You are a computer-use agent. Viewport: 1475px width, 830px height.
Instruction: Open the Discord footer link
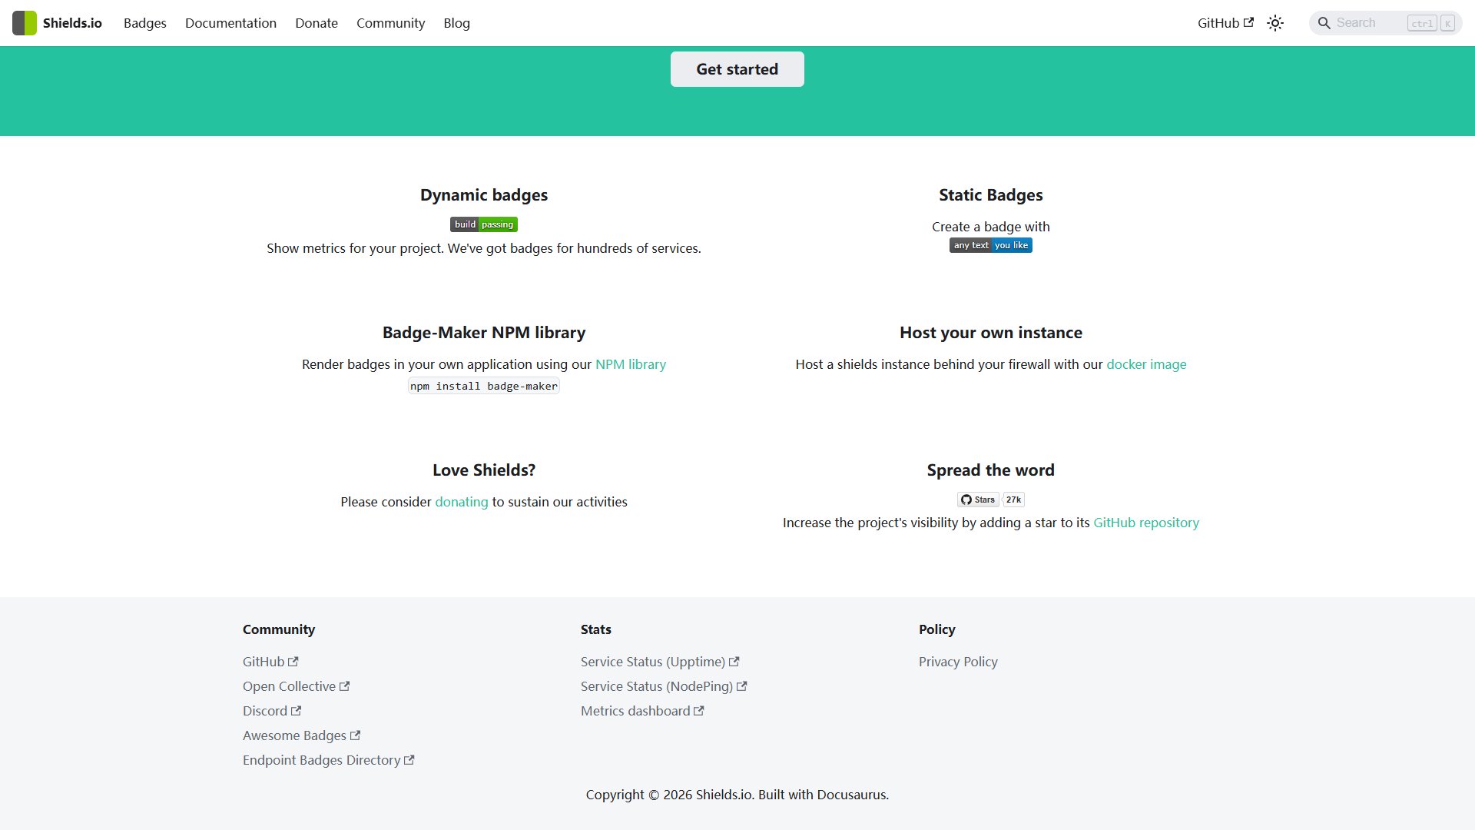tap(272, 711)
